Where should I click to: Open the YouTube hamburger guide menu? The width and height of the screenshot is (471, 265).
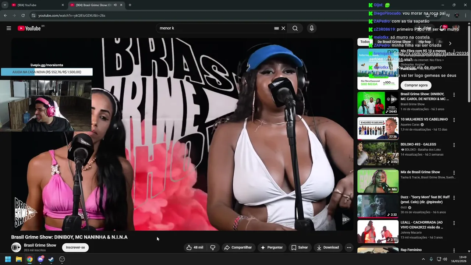[9, 28]
